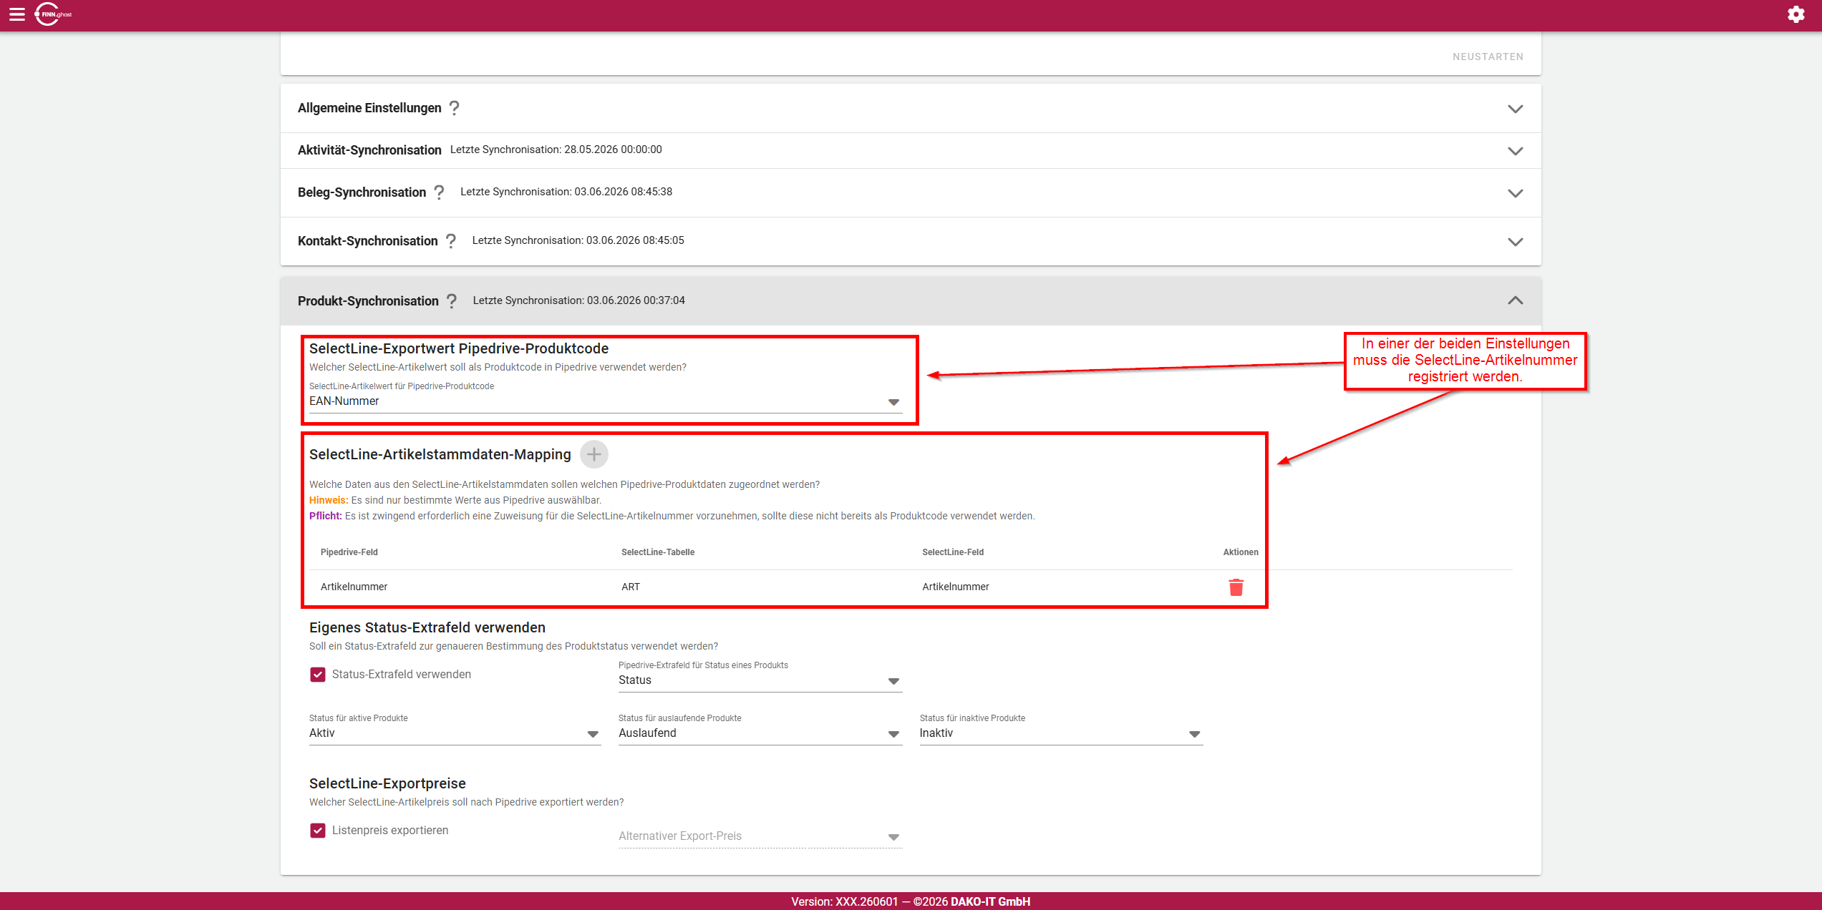
Task: Click help icon beside Allgemeine Einstellungen
Action: click(454, 108)
